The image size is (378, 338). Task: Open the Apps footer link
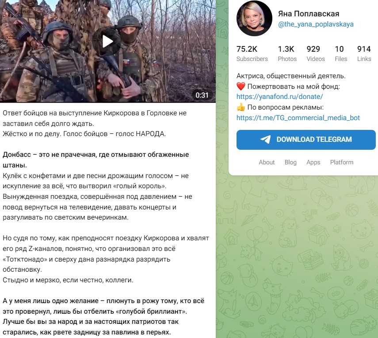point(313,163)
